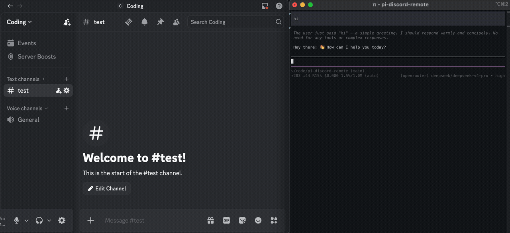
Task: Click the Edit Channel button
Action: 107,188
